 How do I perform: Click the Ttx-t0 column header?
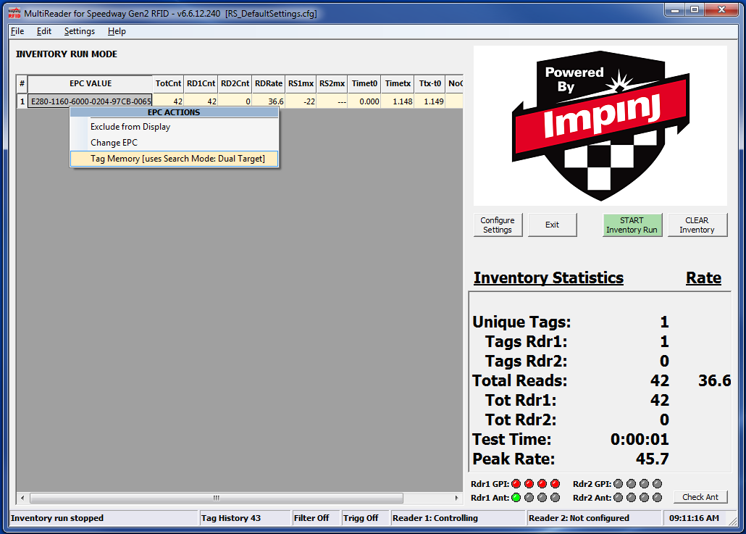[430, 84]
